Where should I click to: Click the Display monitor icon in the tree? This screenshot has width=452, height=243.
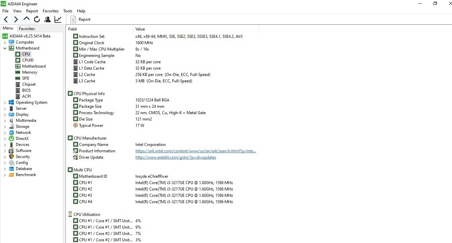[x=11, y=114]
